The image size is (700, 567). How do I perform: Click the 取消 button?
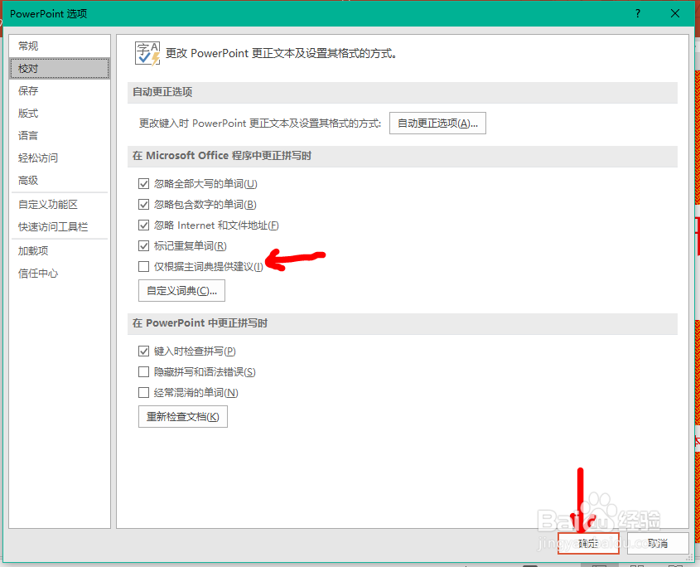(658, 543)
